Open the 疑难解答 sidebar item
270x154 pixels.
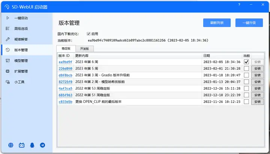tap(27, 39)
